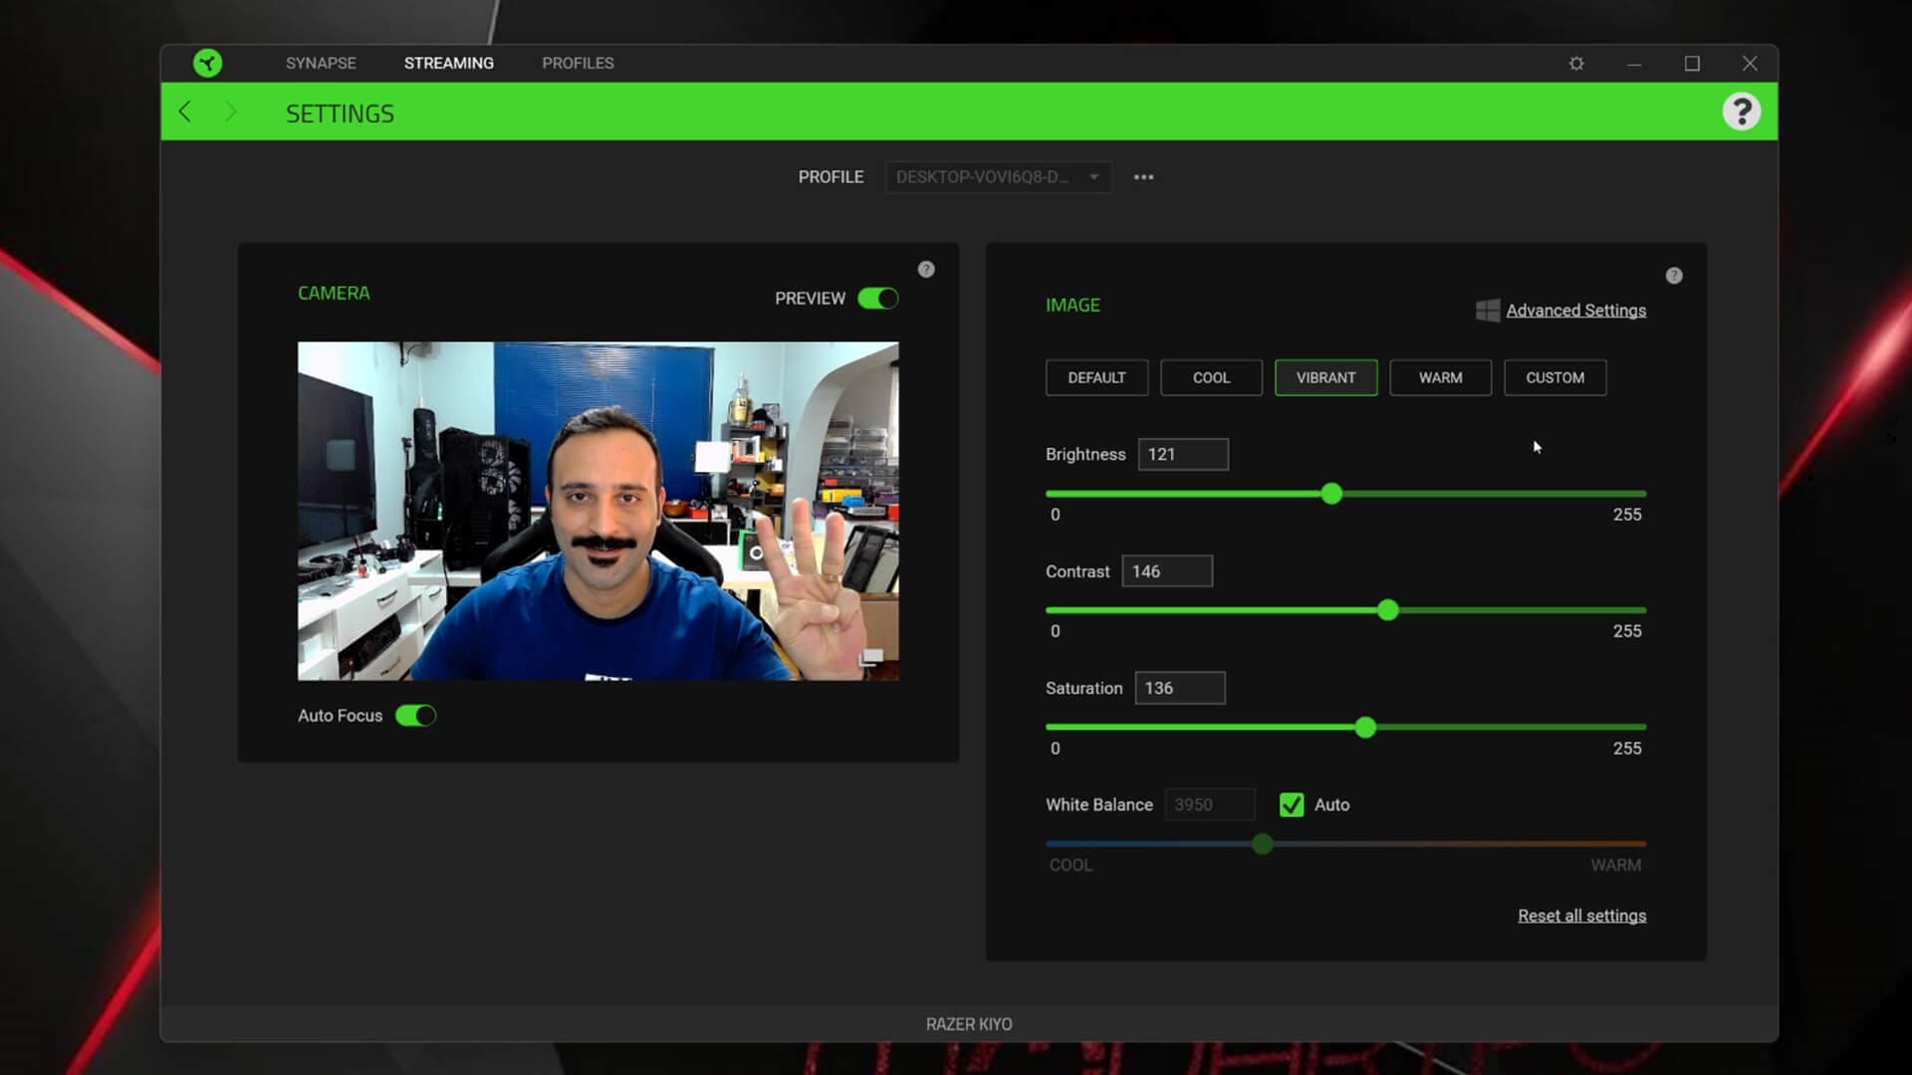
Task: Click the Brightness slider handle
Action: 1331,494
